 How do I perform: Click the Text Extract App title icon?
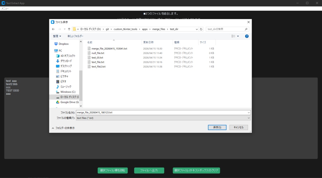3,3
